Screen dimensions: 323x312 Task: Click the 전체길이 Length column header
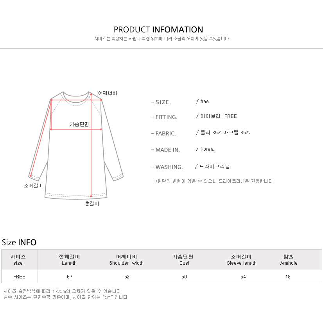click(69, 260)
